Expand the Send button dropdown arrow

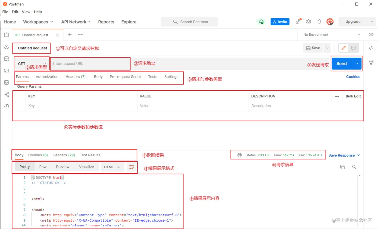click(357, 64)
